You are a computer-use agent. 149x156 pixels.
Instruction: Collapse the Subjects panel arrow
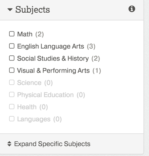(10, 10)
